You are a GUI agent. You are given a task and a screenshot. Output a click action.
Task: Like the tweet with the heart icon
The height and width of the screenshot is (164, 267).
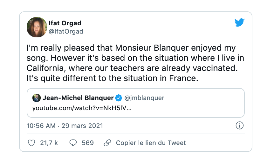pyautogui.click(x=31, y=143)
